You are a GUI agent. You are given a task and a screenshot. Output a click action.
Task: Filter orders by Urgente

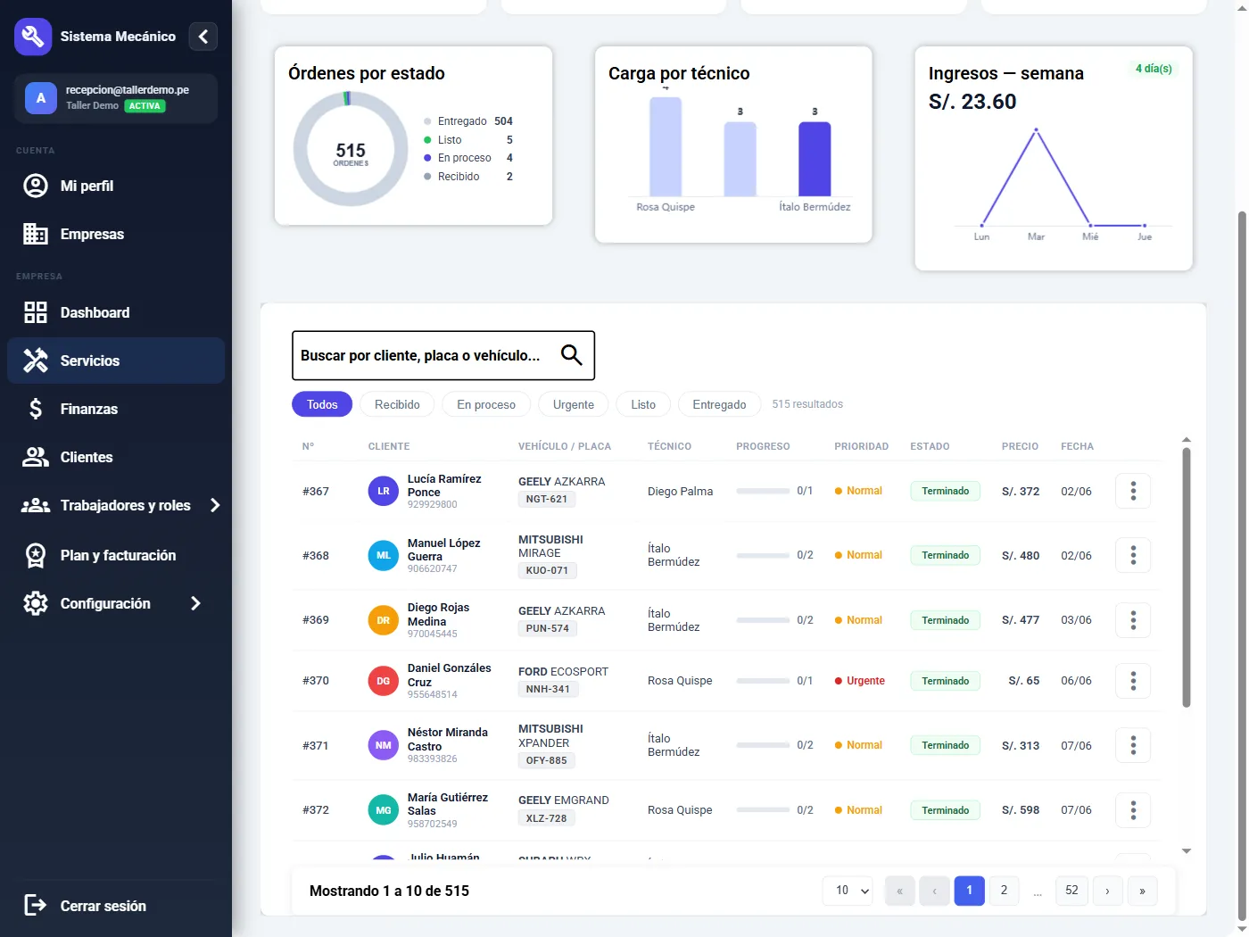pyautogui.click(x=574, y=404)
